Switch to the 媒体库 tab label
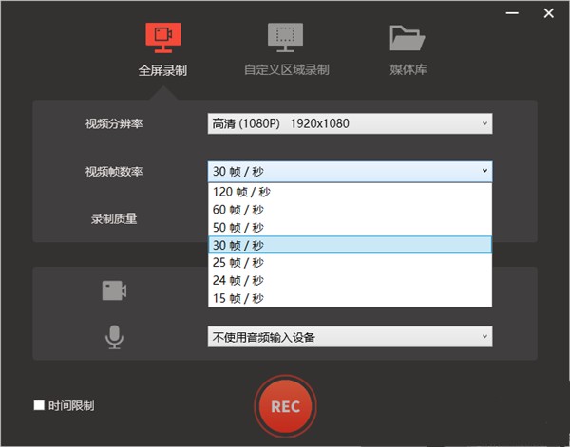The height and width of the screenshot is (447, 570). [x=407, y=70]
